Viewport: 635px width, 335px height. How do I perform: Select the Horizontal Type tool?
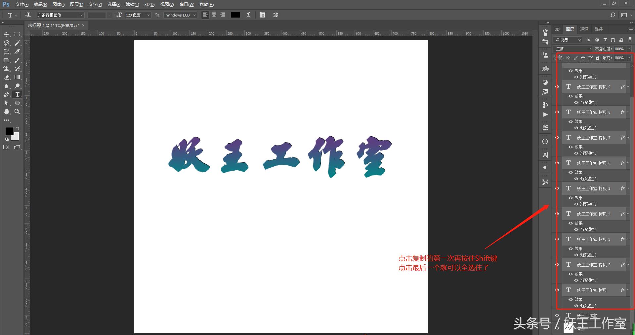(17, 94)
